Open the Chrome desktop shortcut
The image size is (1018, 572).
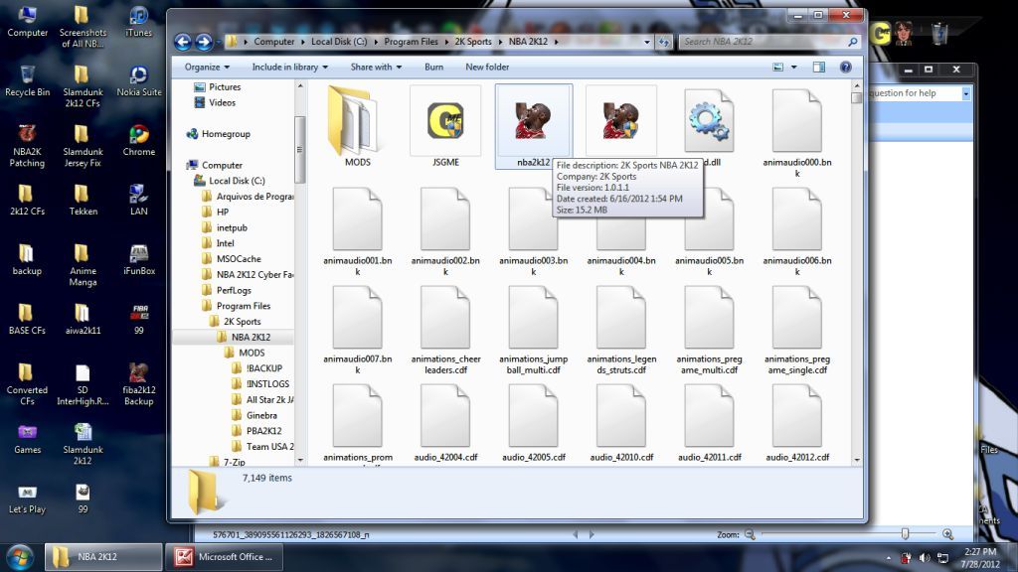(138, 141)
